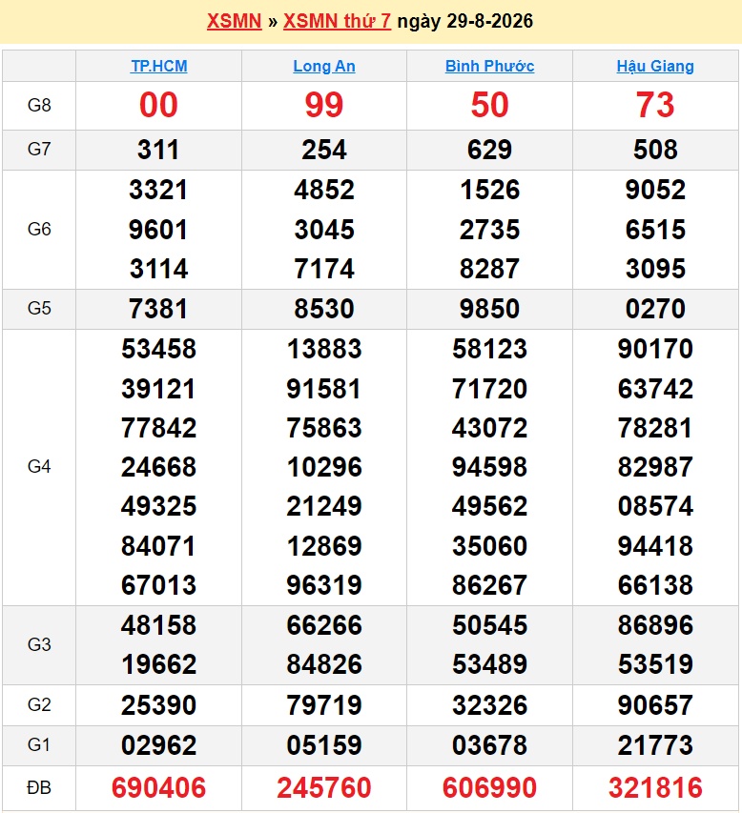Select the G6 row label
This screenshot has height=813, width=742.
coord(39,229)
